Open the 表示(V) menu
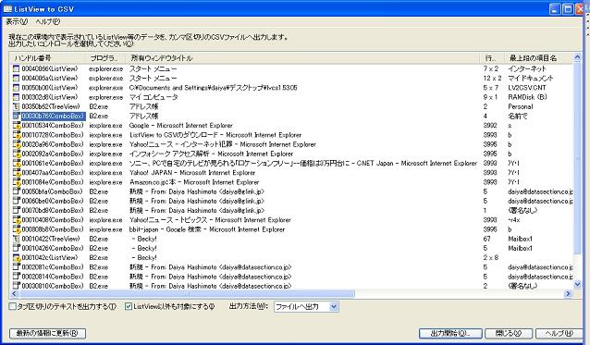Image resolution: width=590 pixels, height=345 pixels. coord(17,21)
